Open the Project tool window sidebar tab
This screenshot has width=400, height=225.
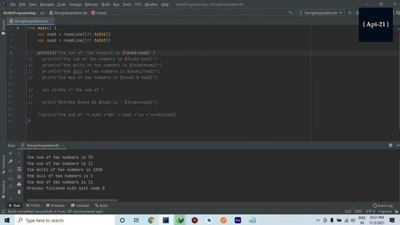pos(3,27)
